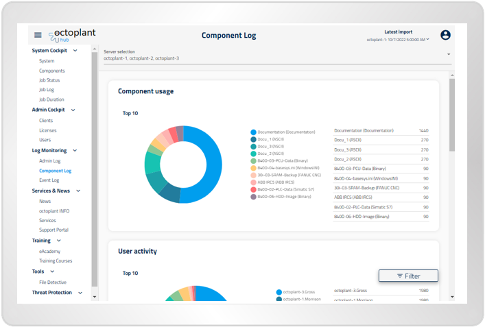485x327 pixels.
Task: Select 840D-03-PCU-Data (Binary) table row
Action: coord(381,169)
